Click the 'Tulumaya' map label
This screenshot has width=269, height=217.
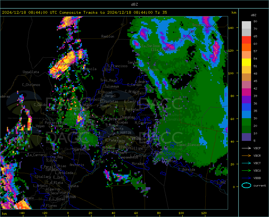click(111, 86)
